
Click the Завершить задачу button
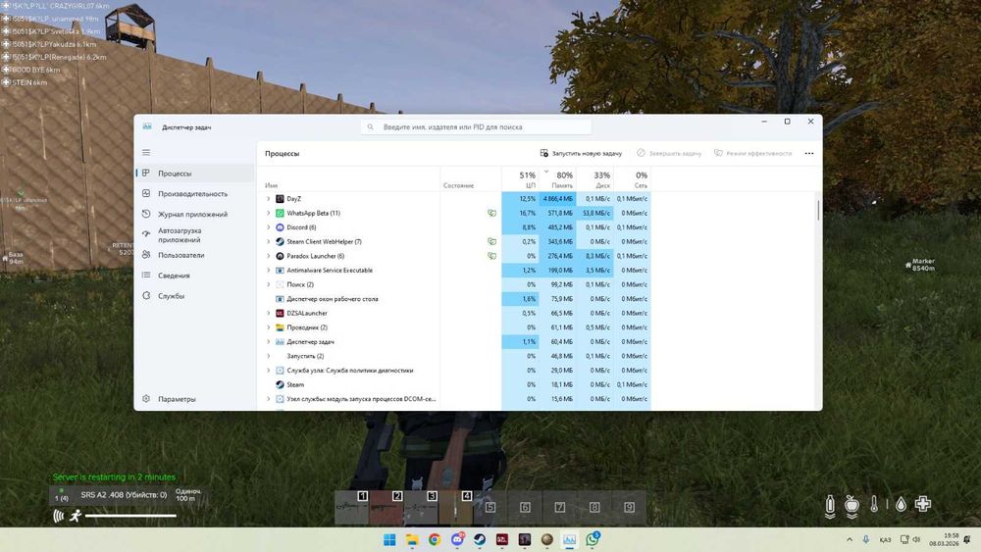669,153
